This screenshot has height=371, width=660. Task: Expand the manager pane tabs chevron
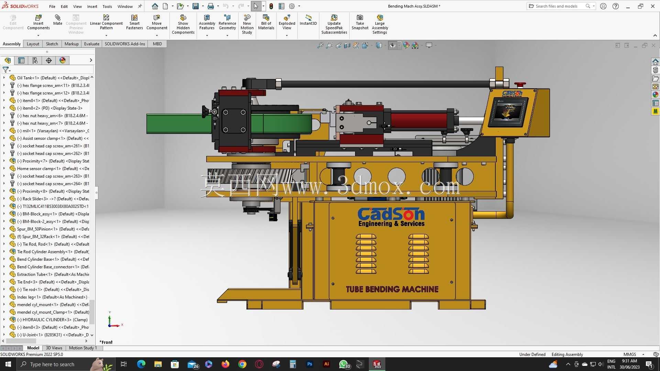(x=91, y=60)
